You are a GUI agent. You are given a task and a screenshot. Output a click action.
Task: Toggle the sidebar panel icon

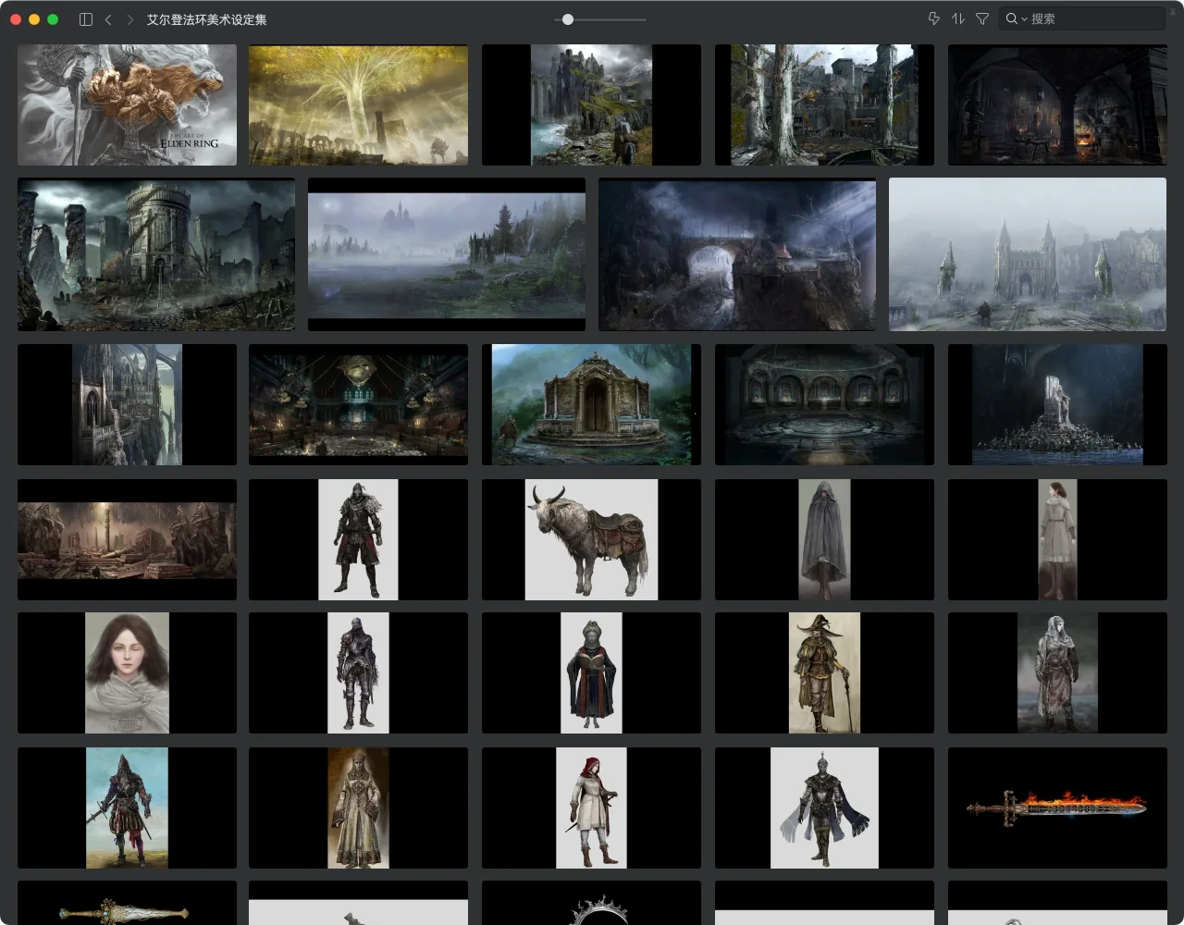tap(86, 19)
